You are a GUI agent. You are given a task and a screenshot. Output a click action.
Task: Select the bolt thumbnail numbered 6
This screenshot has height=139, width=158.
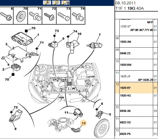pos(7,16)
